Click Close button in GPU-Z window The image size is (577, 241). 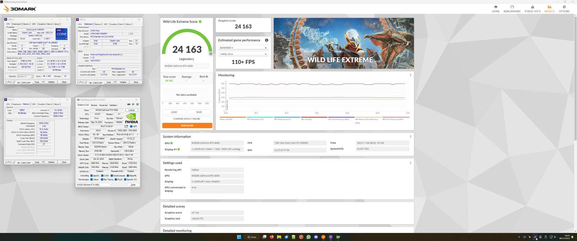(x=133, y=185)
